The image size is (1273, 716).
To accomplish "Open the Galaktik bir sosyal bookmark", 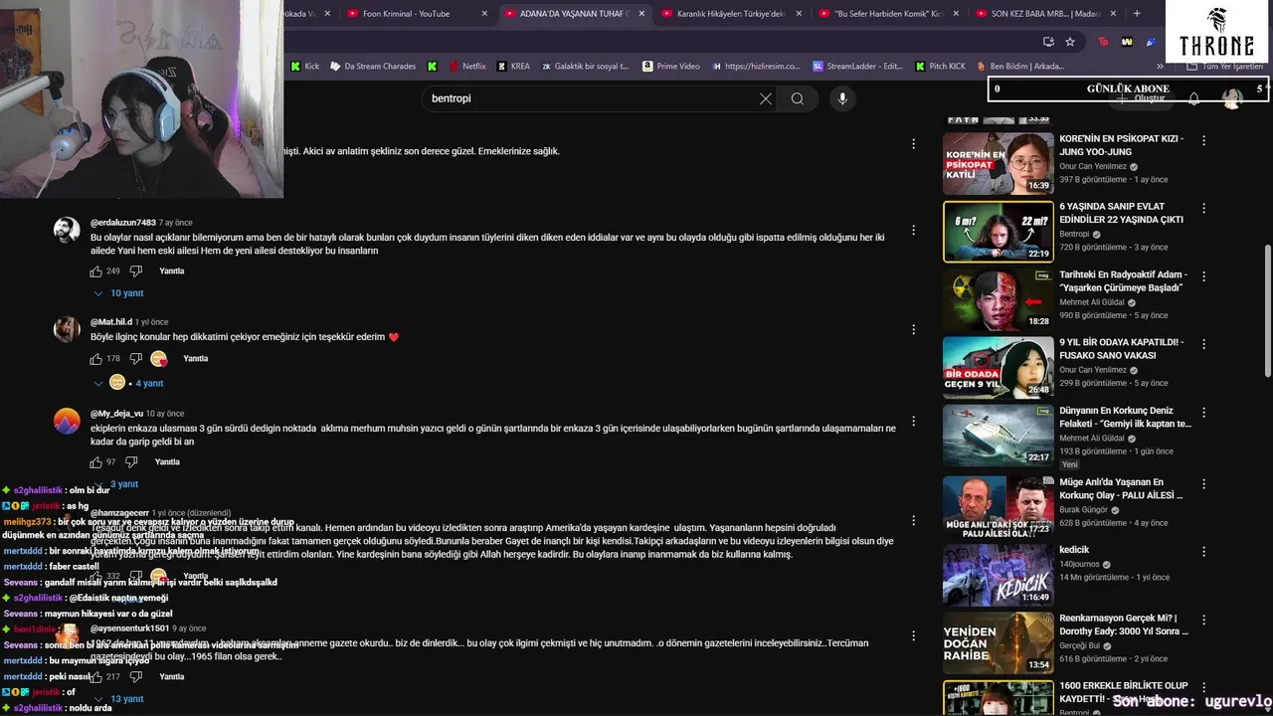I will pos(585,67).
